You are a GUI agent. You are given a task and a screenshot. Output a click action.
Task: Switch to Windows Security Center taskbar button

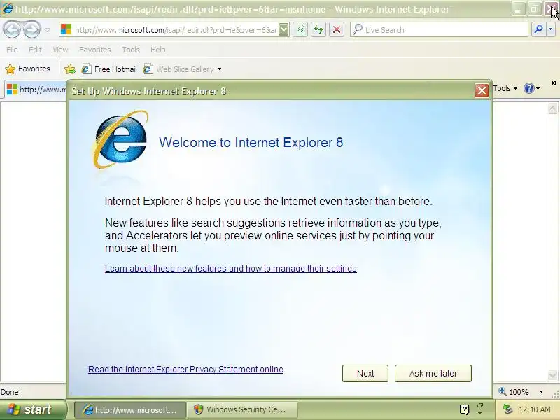coord(243,409)
